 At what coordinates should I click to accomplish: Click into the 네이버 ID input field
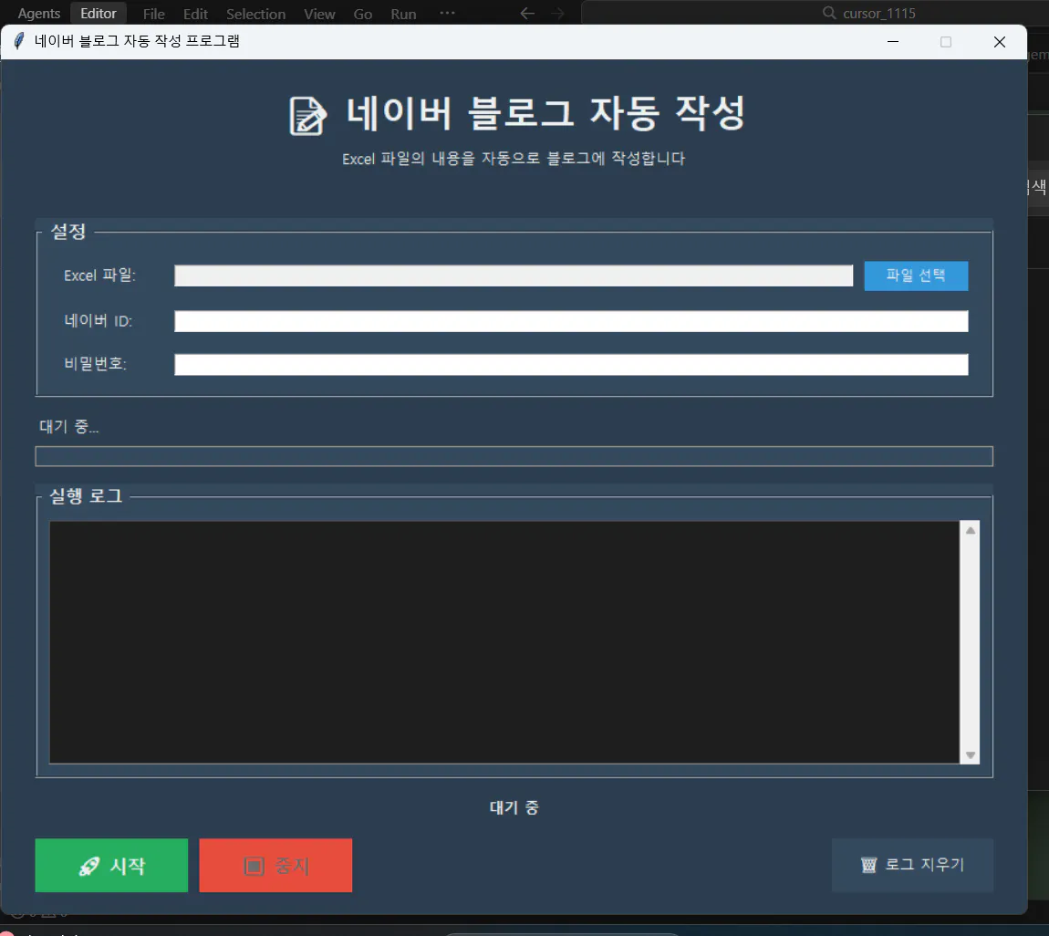[571, 321]
